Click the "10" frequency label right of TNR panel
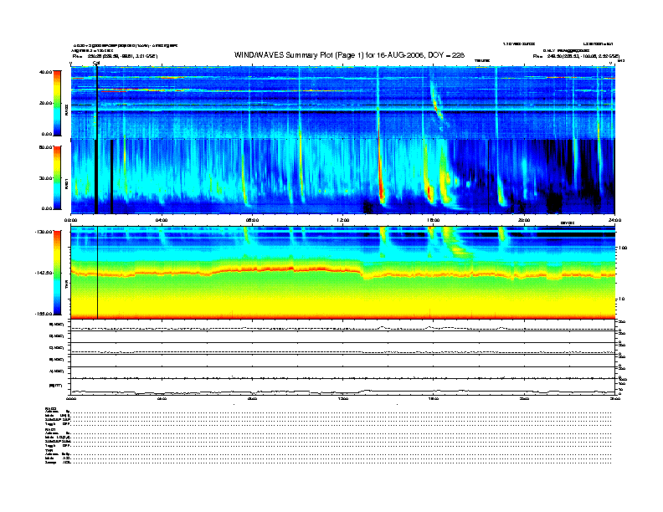The width and height of the screenshot is (663, 512). [621, 300]
